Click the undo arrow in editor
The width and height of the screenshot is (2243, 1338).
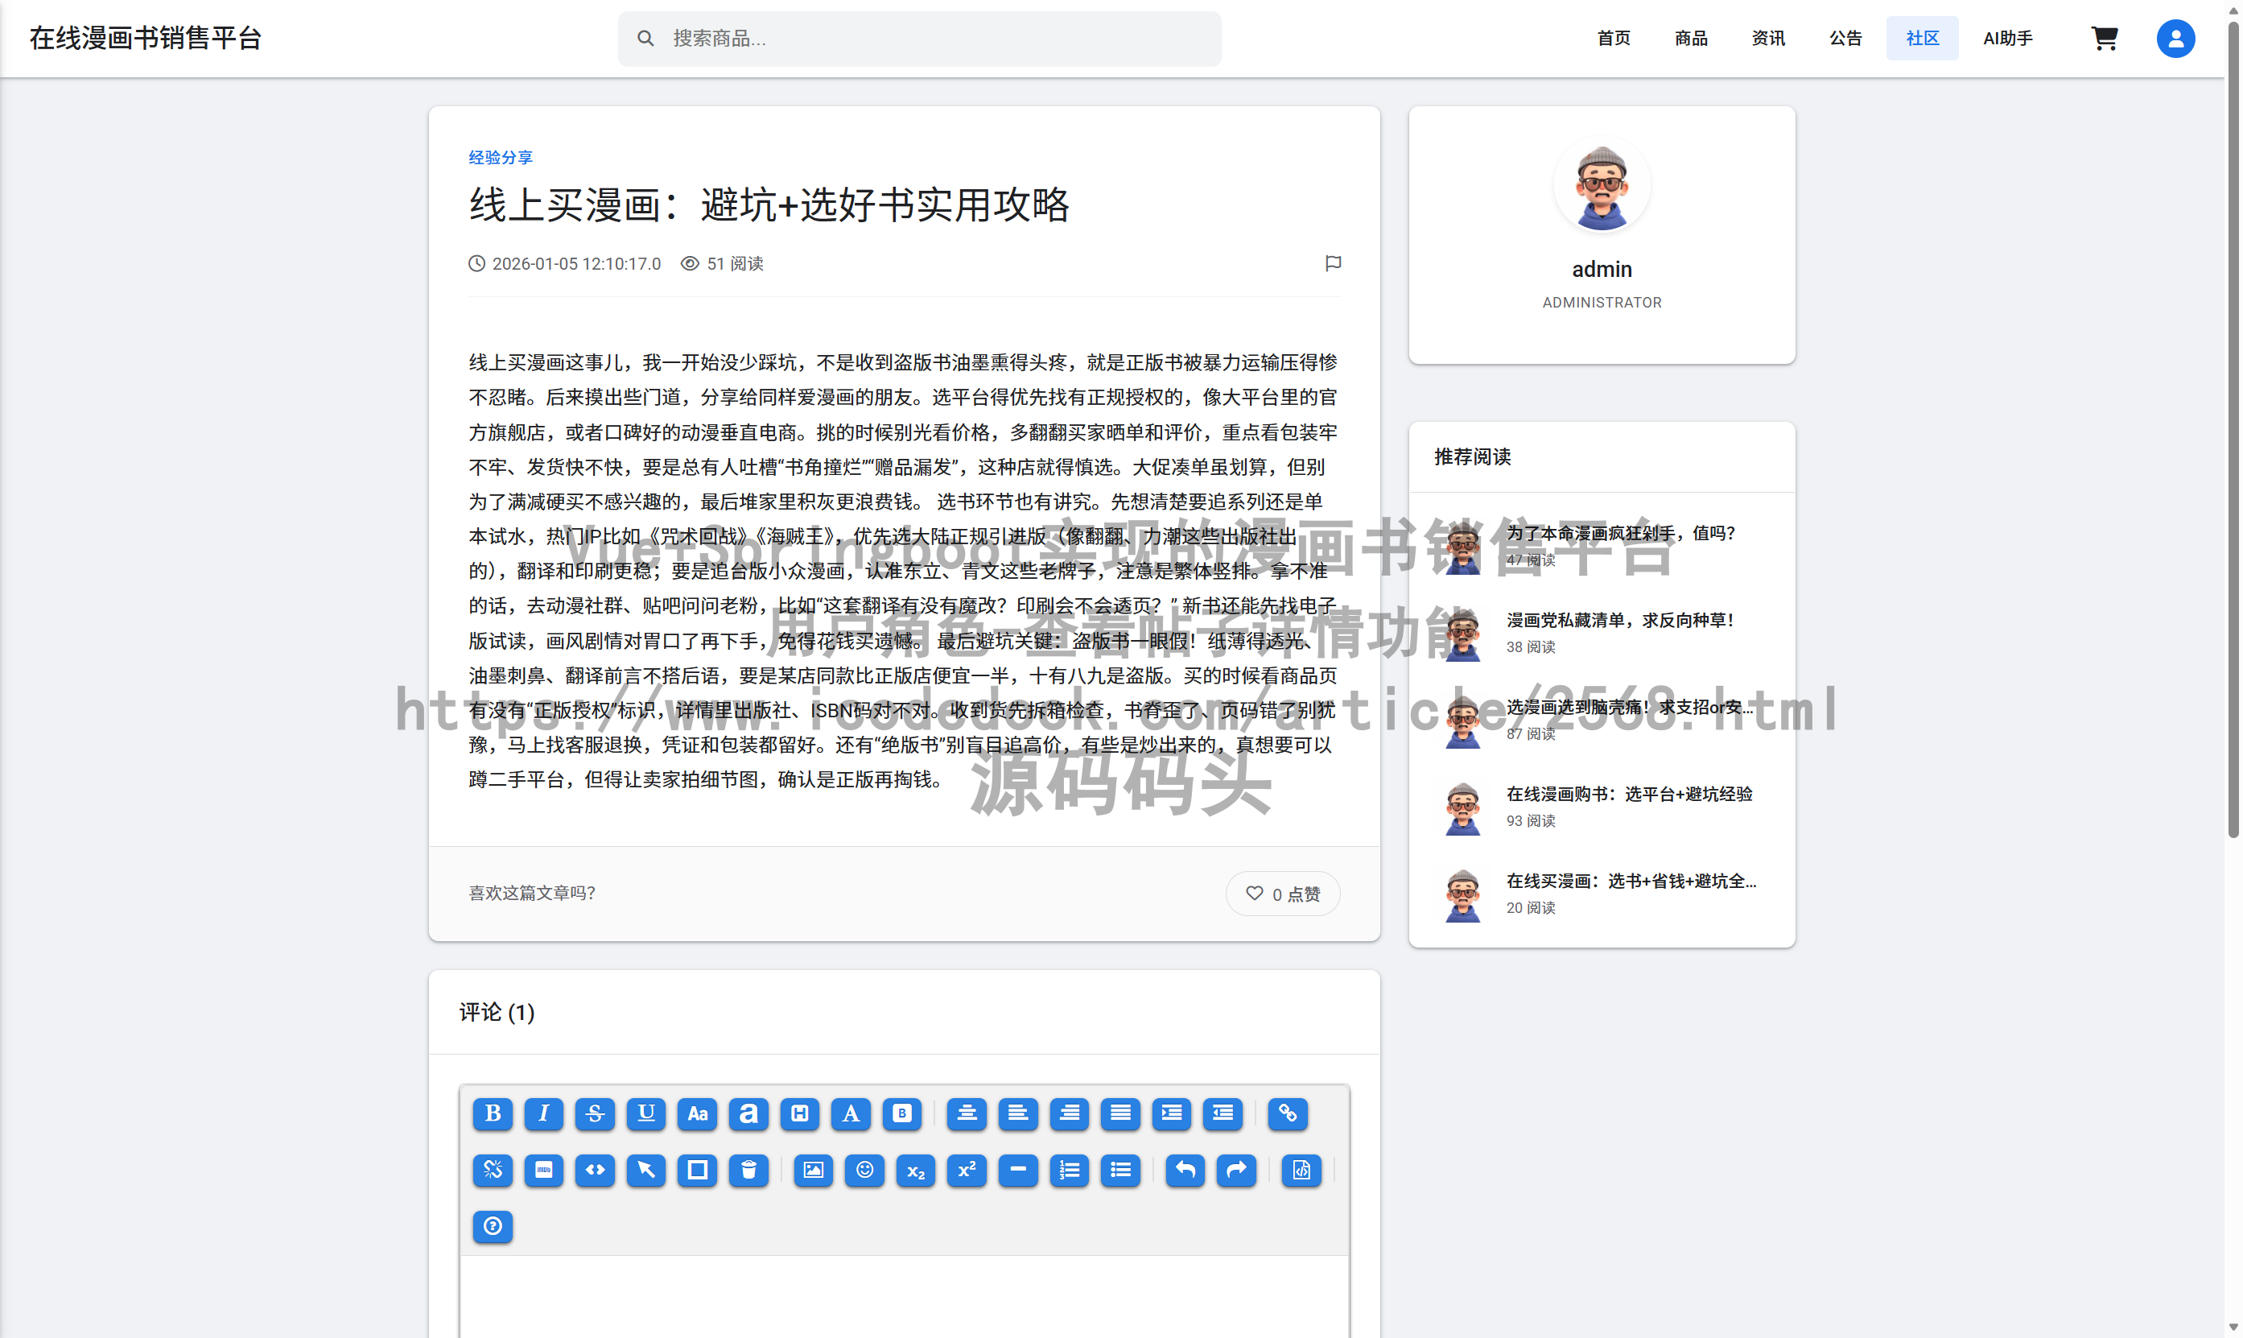click(1185, 1171)
